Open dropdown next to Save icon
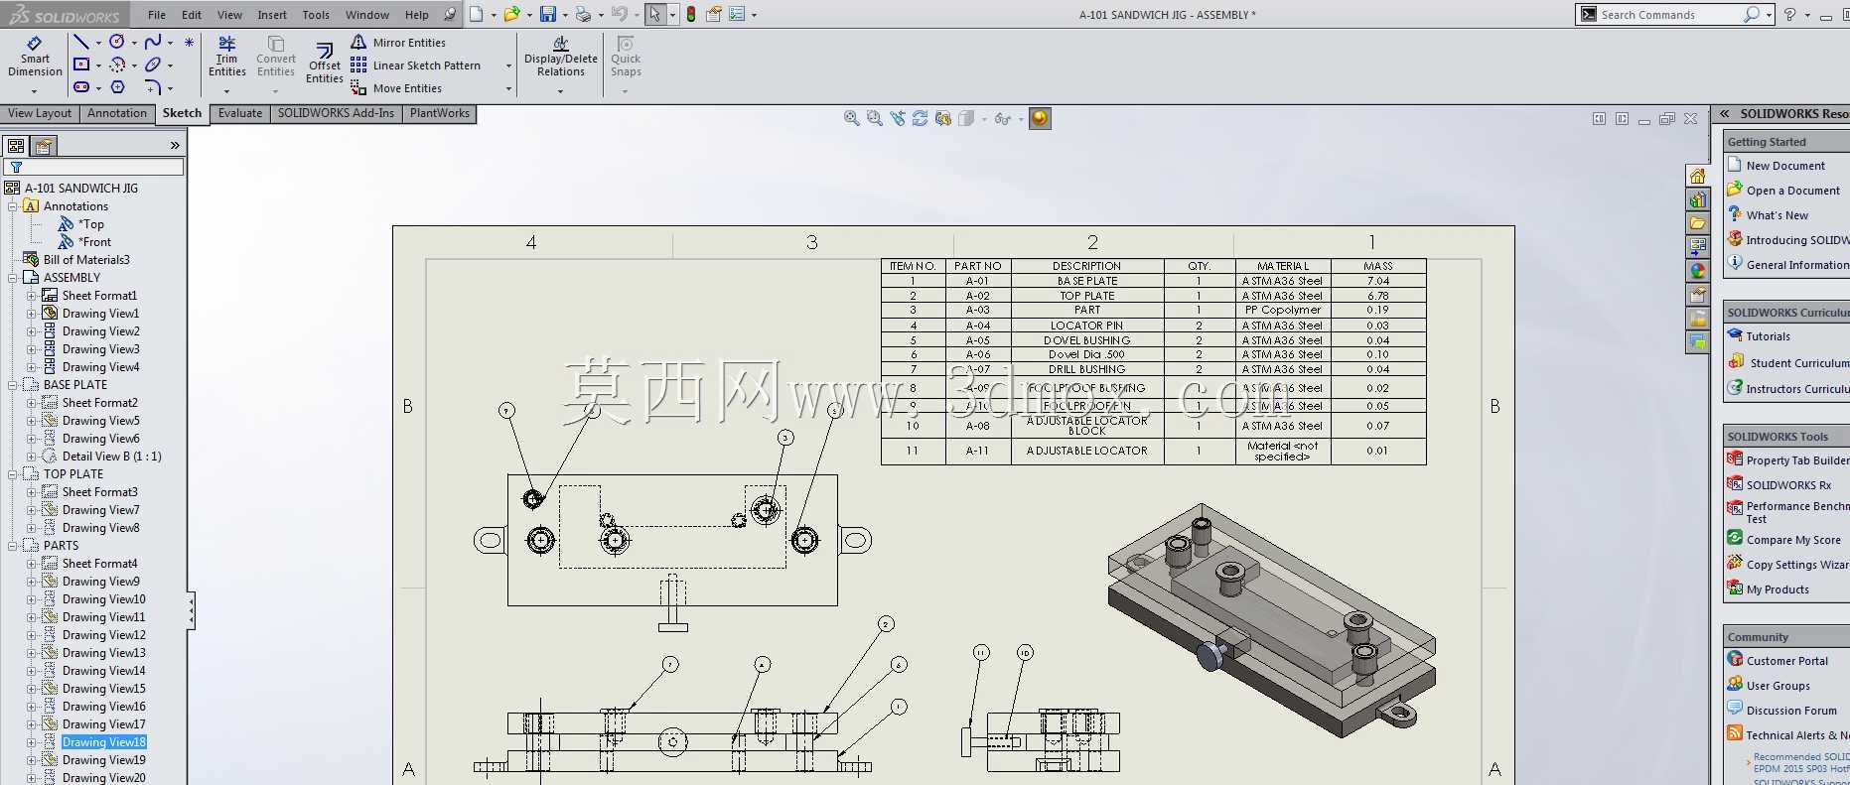Image resolution: width=1850 pixels, height=785 pixels. pyautogui.click(x=565, y=15)
